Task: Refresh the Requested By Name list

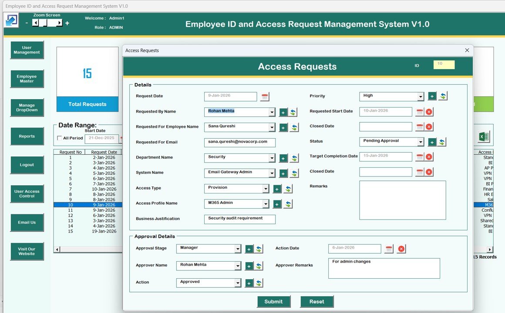Action: coord(293,112)
